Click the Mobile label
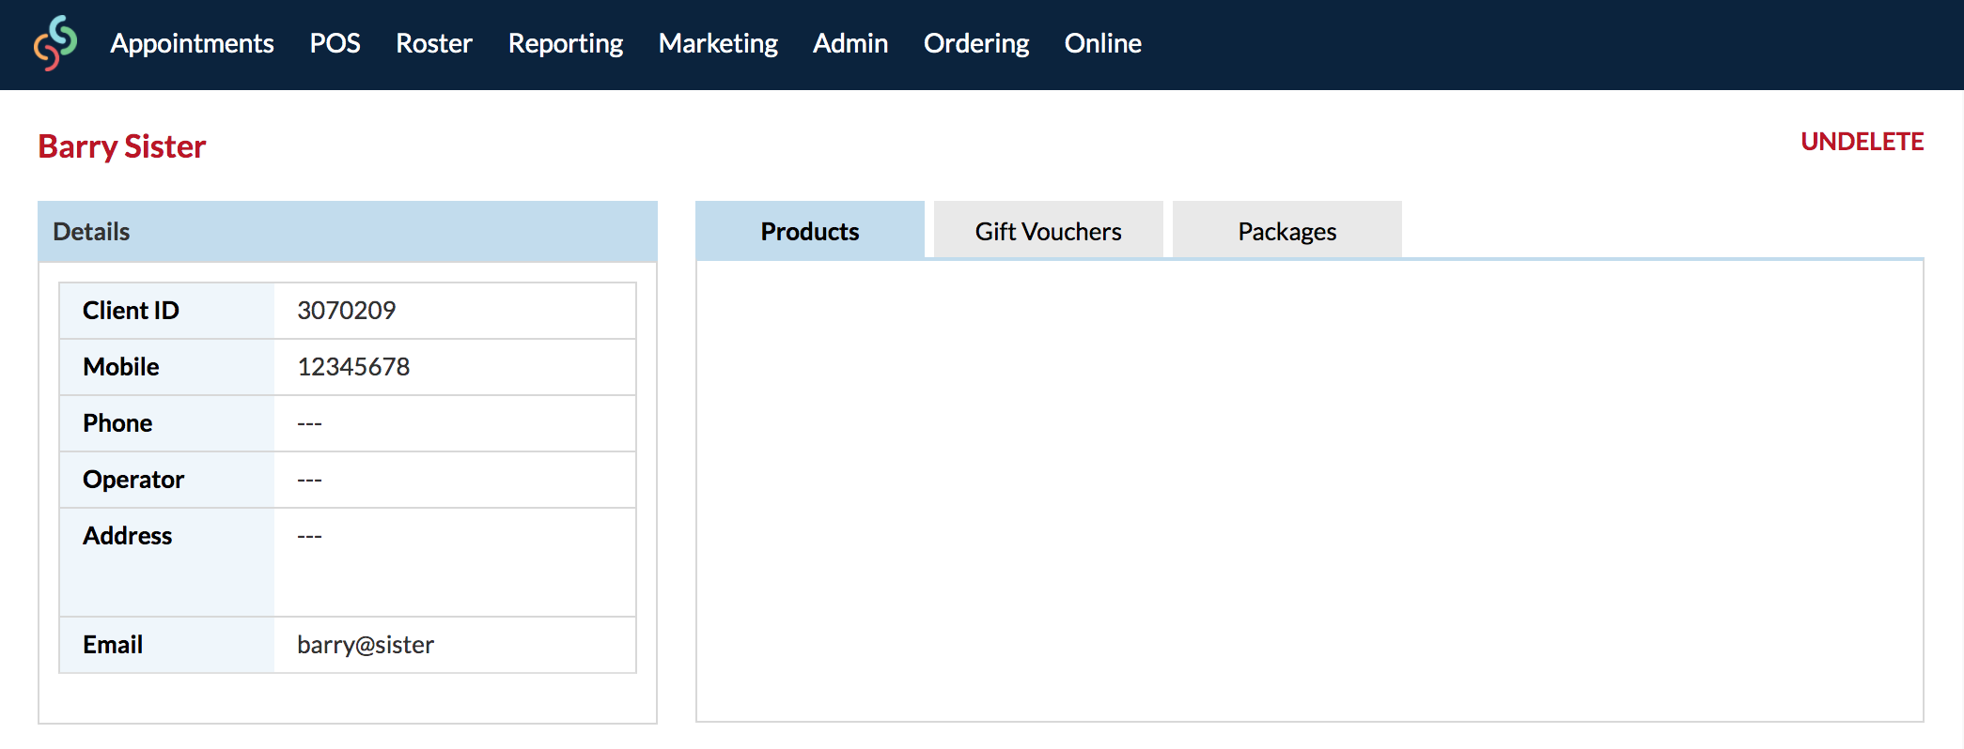The image size is (1964, 749). pos(121,367)
